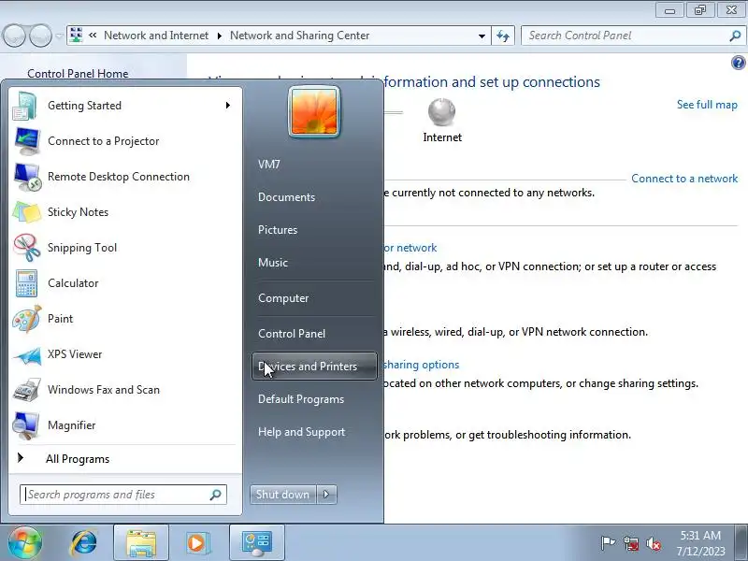Image resolution: width=748 pixels, height=561 pixels.
Task: Launch Windows Media Player taskbar icon
Action: point(196,543)
